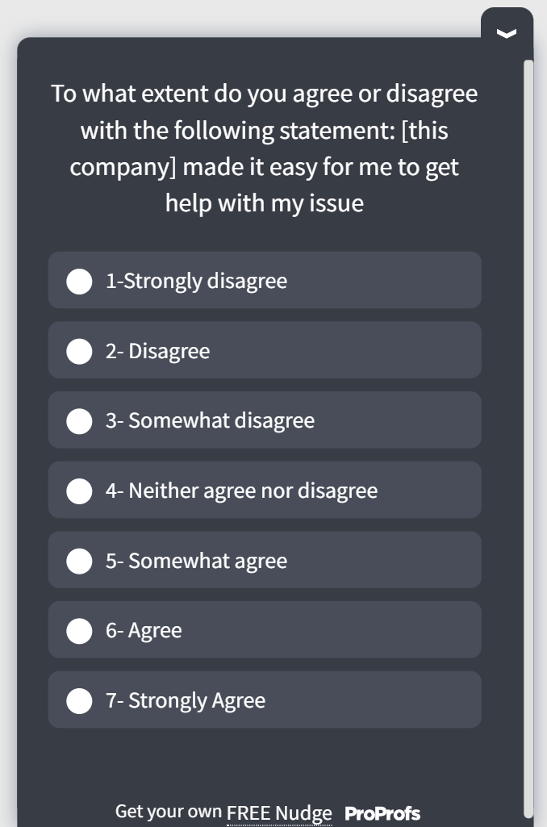This screenshot has height=827, width=547.
Task: Click the "7- Strongly Agree" label text
Action: coord(186,701)
